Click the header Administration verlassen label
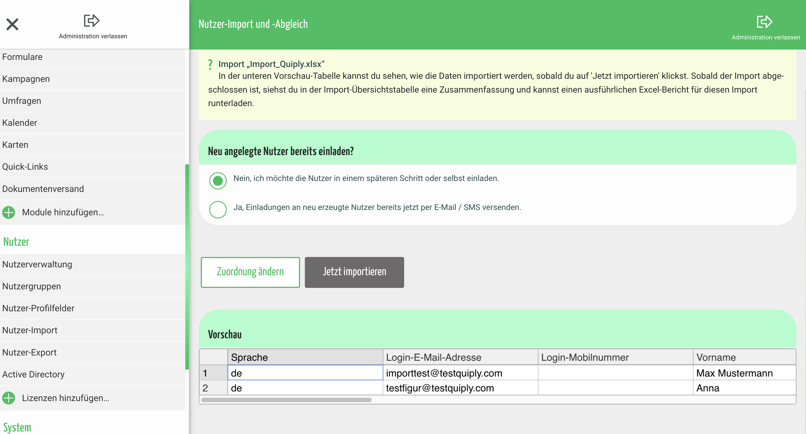The width and height of the screenshot is (806, 434). pyautogui.click(x=766, y=37)
